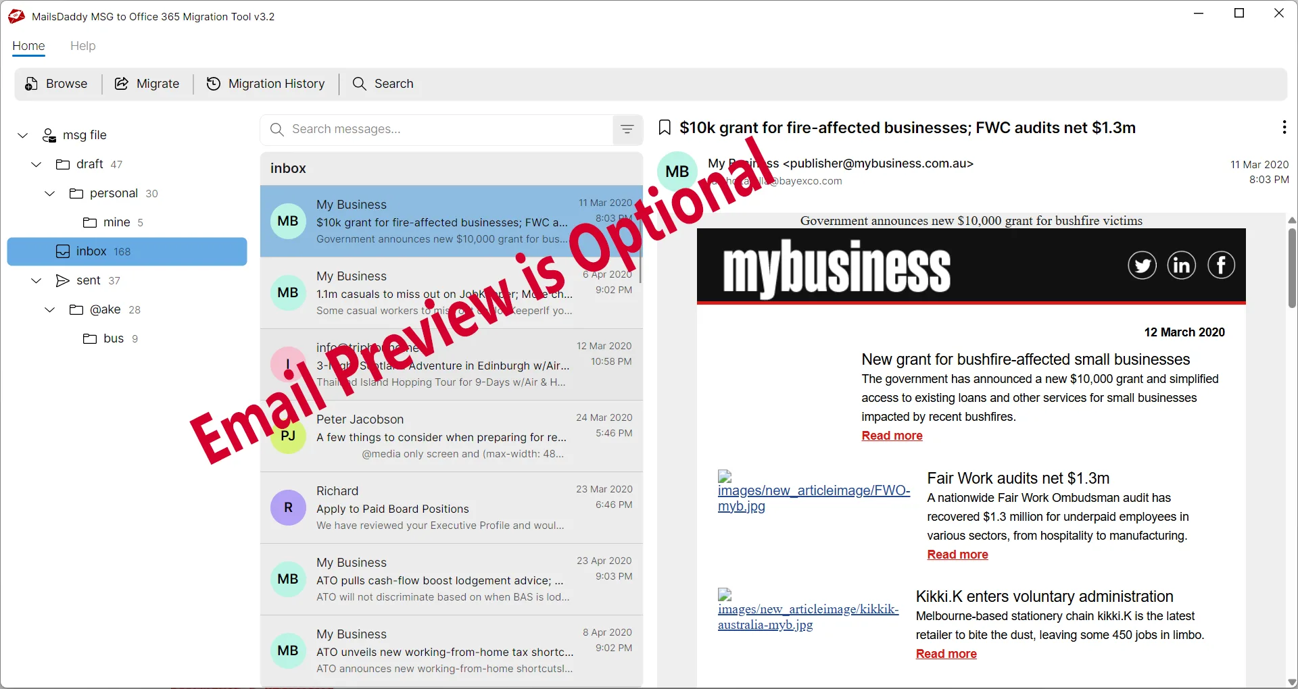Click the Twitter icon in the mybusiness banner

pyautogui.click(x=1142, y=265)
